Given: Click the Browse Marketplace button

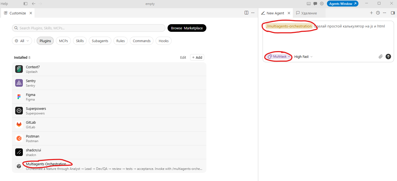Looking at the screenshot, I should [187, 28].
